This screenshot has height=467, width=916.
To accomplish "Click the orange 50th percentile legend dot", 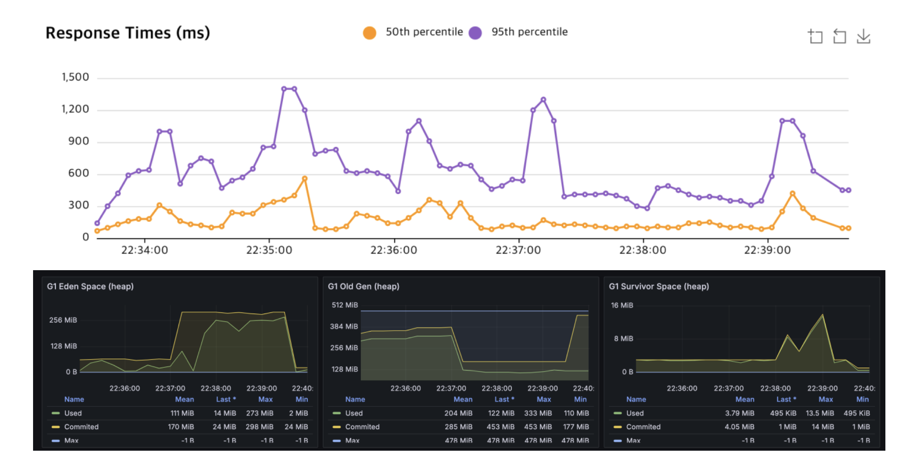I will coord(369,33).
